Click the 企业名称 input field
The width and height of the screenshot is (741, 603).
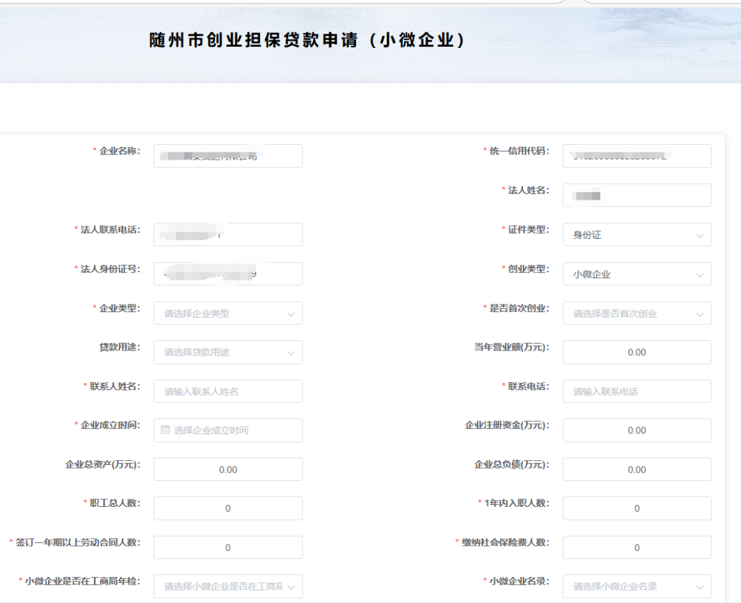coord(228,156)
